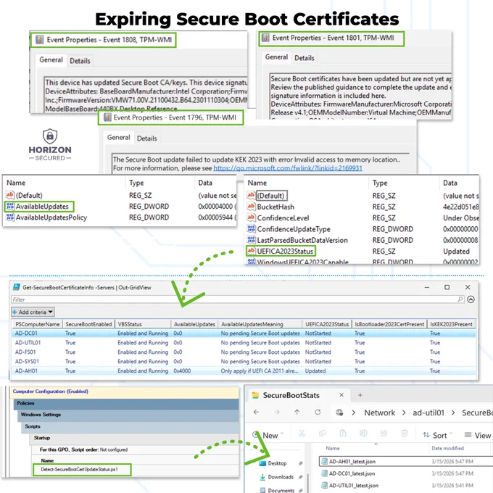The image size is (493, 493).
Task: Click the Cut scissors icon in Explorer toolbar
Action: point(302,434)
